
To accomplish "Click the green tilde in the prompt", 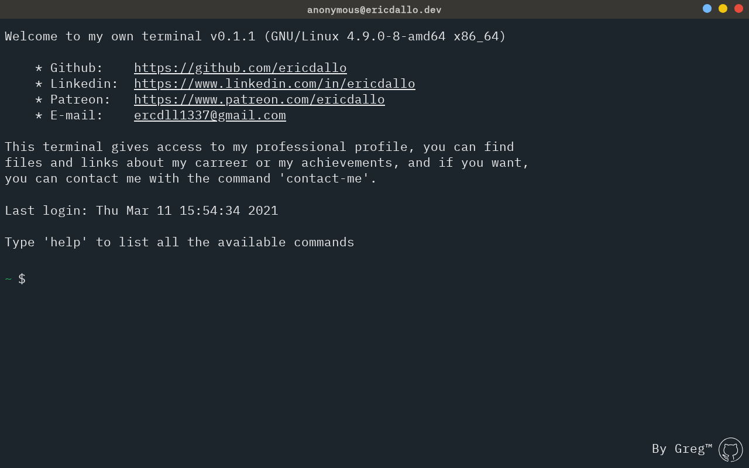I will coord(8,279).
